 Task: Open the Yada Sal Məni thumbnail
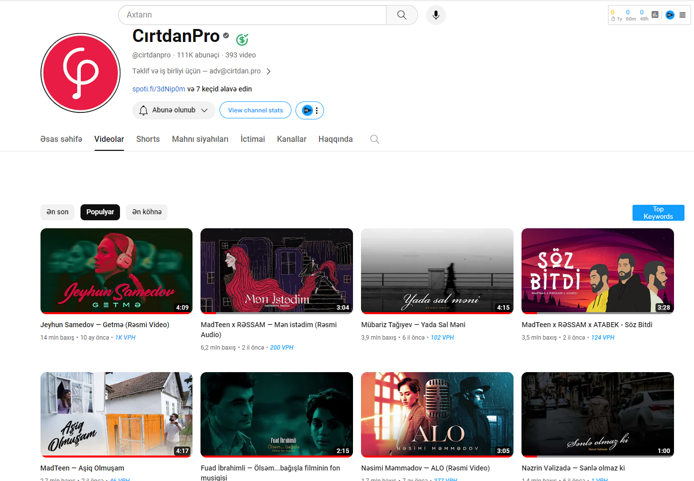coord(437,271)
